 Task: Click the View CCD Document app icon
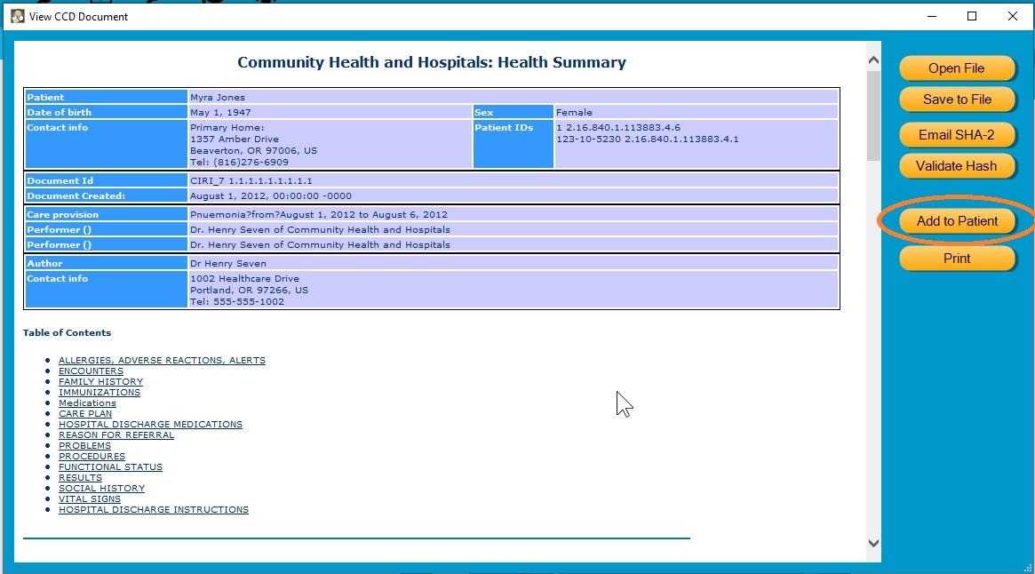coord(17,16)
